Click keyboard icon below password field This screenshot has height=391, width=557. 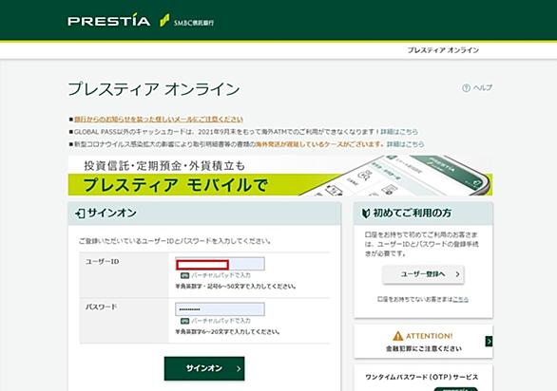tap(184, 321)
